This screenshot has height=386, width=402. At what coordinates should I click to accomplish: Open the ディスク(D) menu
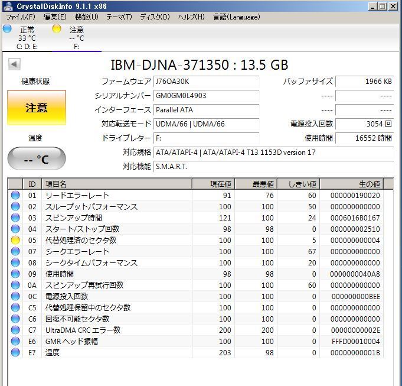155,17
